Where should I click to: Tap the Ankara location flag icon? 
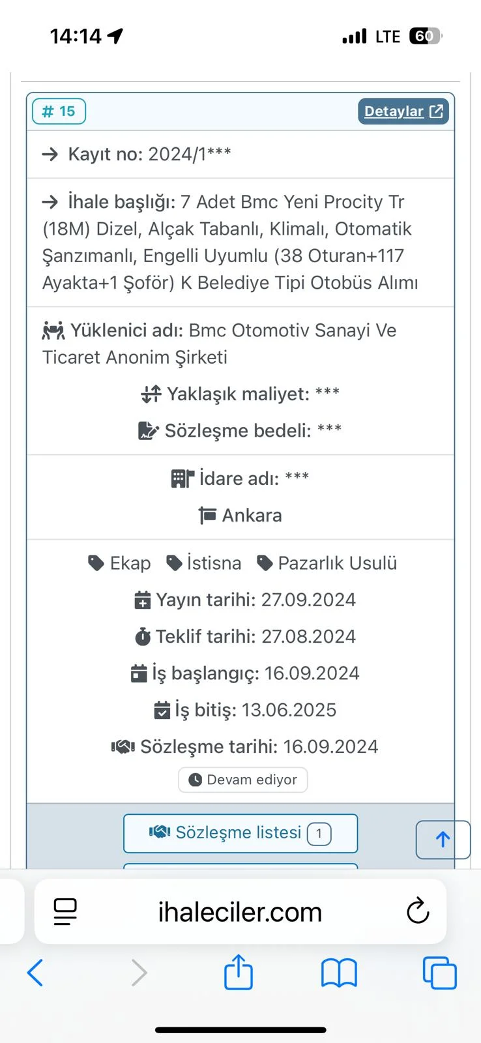(207, 516)
